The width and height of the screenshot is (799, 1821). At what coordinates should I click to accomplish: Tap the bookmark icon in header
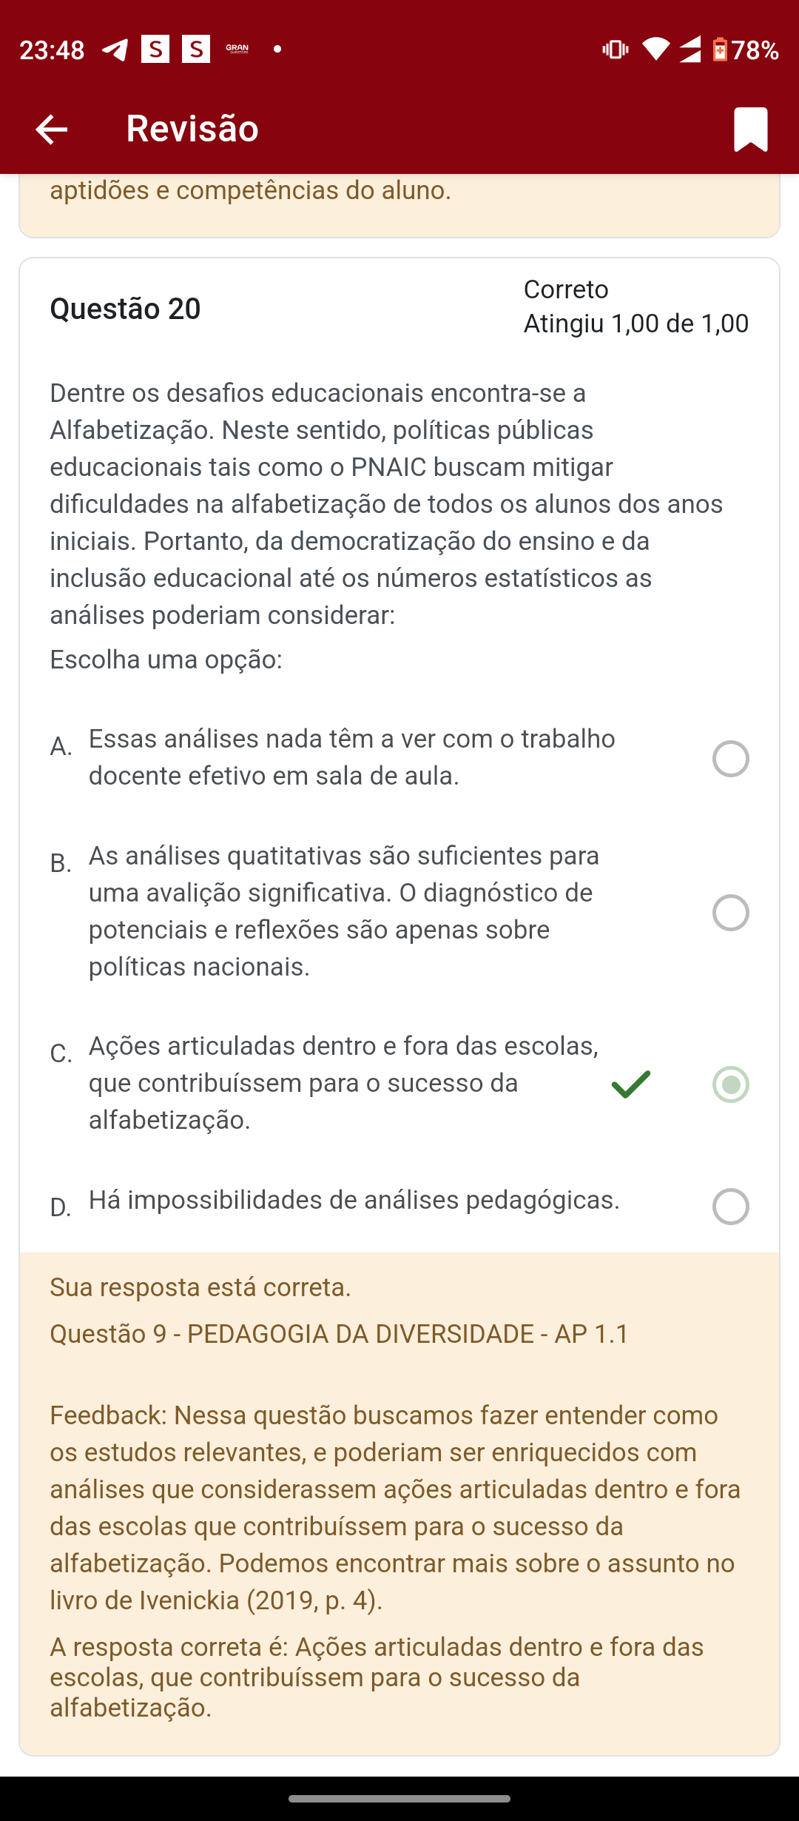(x=750, y=130)
